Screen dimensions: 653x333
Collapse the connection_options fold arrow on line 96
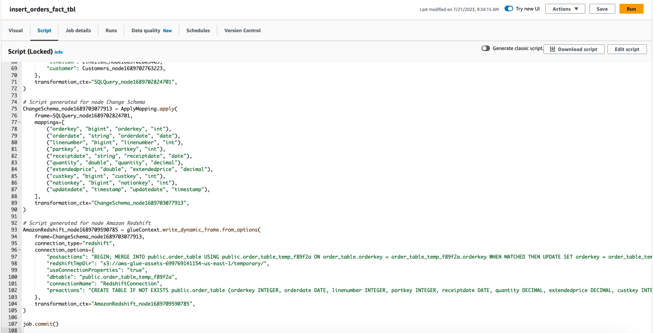click(x=20, y=250)
